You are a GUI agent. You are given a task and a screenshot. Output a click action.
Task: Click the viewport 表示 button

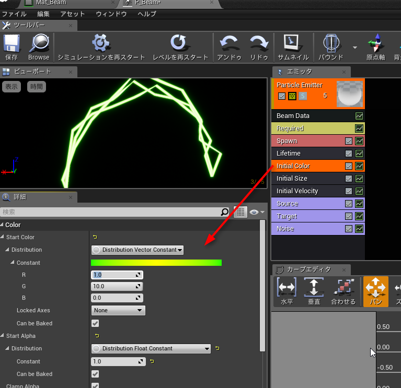click(12, 87)
